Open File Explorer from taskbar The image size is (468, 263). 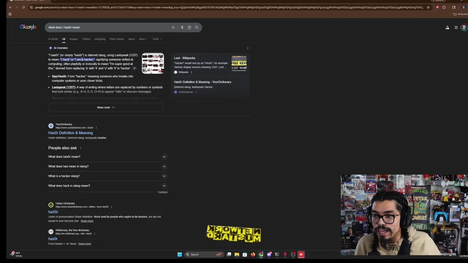coord(237,255)
